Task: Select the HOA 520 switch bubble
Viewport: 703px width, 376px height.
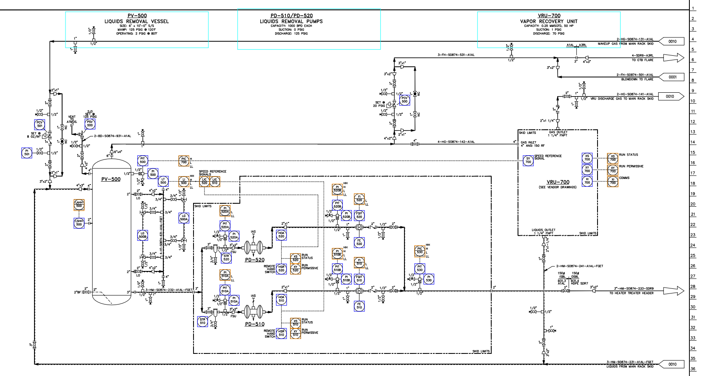Action: pos(281,235)
